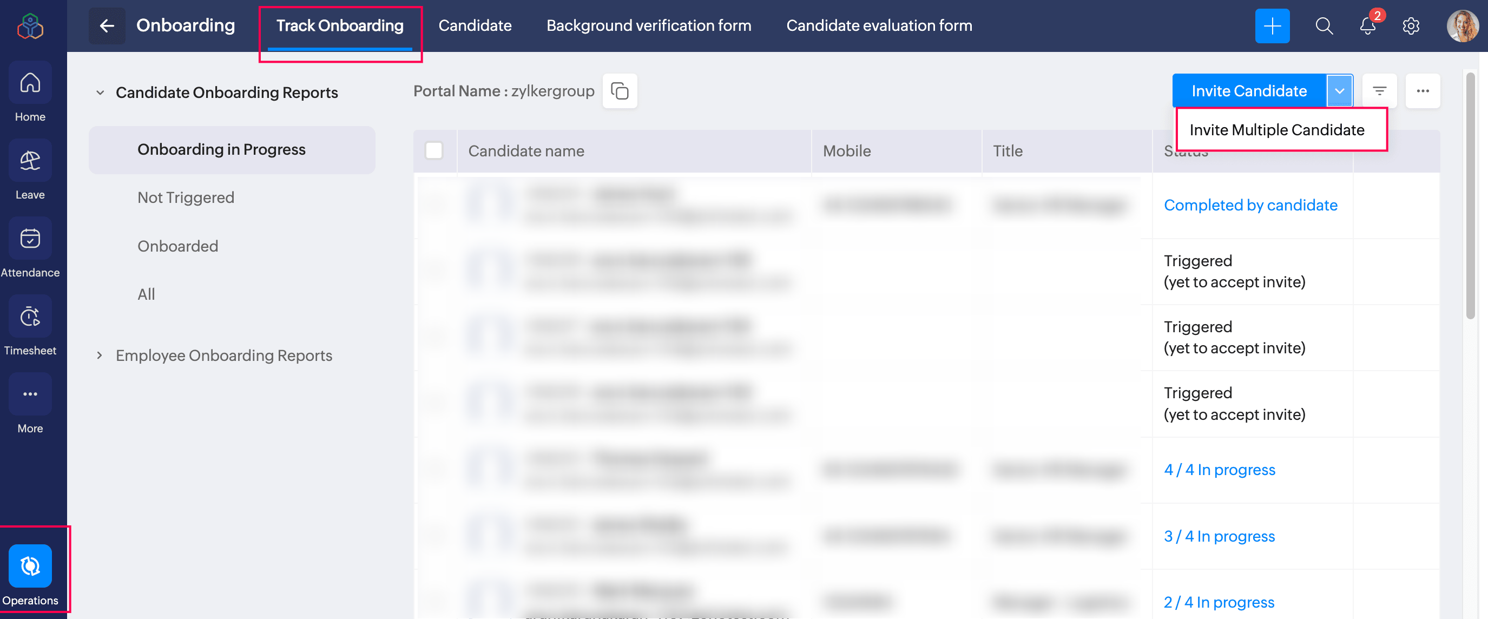The height and width of the screenshot is (619, 1488).
Task: Open the Attendance module icon
Action: point(30,239)
